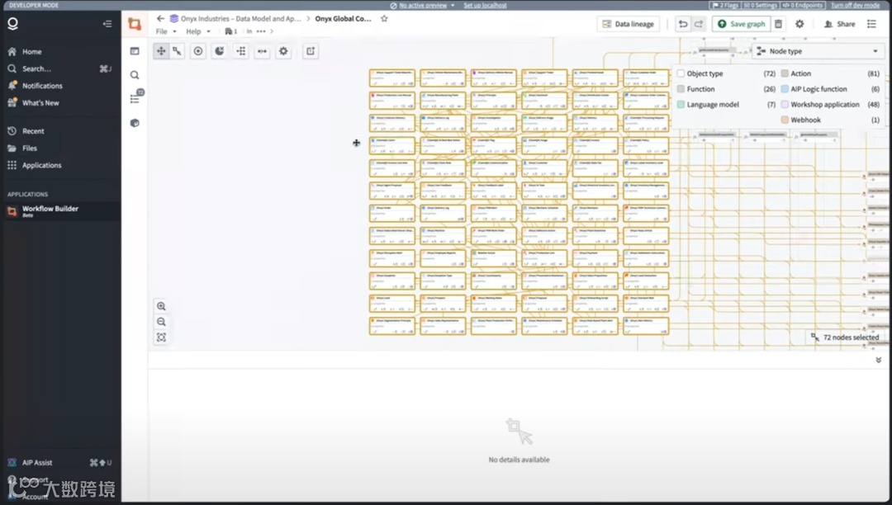Click the Palantir logo at top of sidebar
Viewport: 892px width, 505px height.
click(x=12, y=23)
